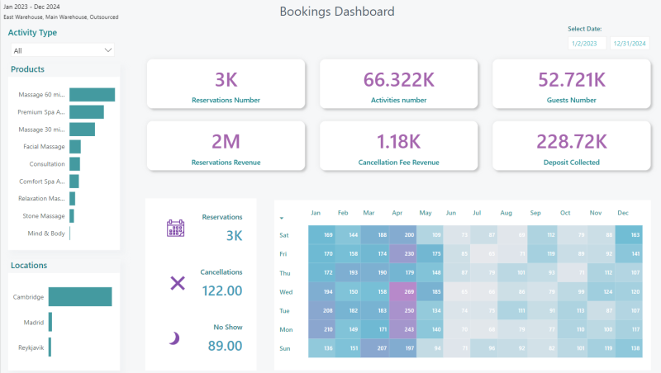
Task: Click the crescent moon No Show icon
Action: click(174, 338)
